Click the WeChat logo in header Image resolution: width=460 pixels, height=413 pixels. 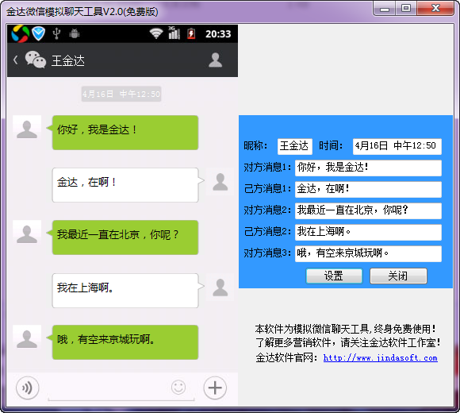(36, 60)
